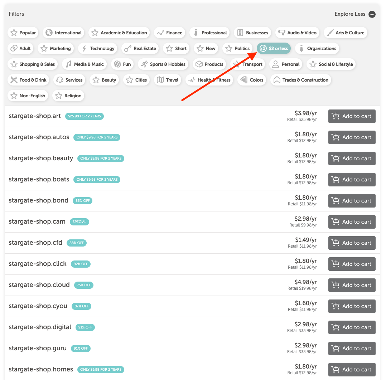Toggle off the $2 or less filter

click(x=274, y=48)
